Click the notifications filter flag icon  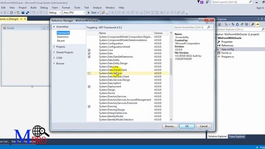(200, 2)
